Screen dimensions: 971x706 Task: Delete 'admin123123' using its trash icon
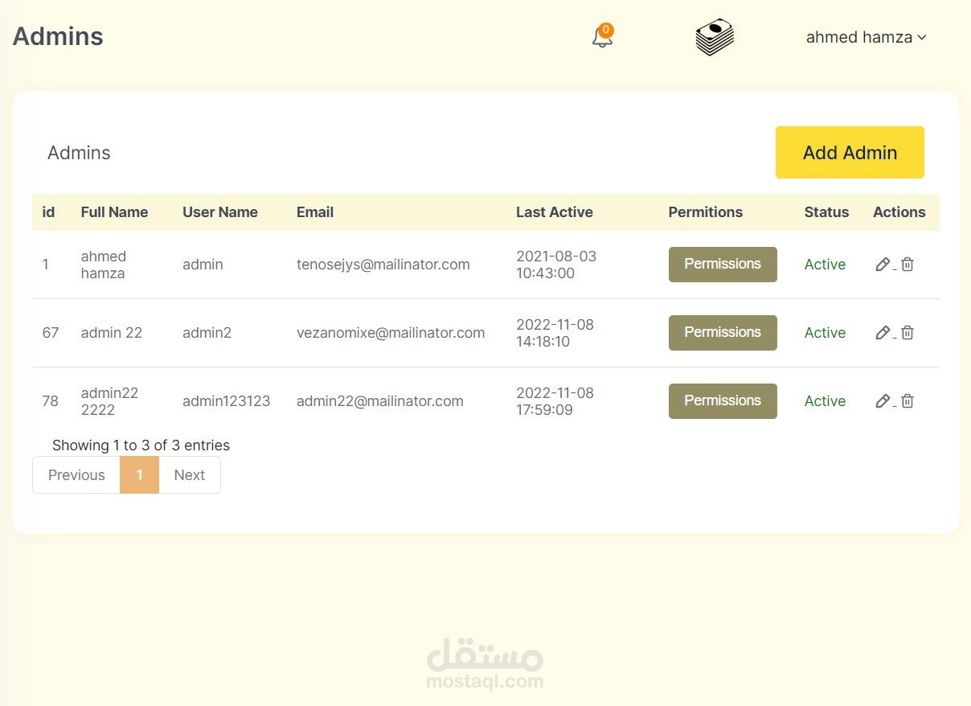click(907, 400)
